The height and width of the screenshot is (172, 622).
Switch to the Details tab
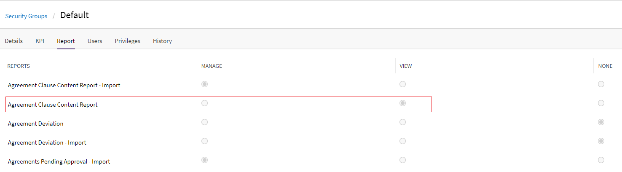(13, 41)
